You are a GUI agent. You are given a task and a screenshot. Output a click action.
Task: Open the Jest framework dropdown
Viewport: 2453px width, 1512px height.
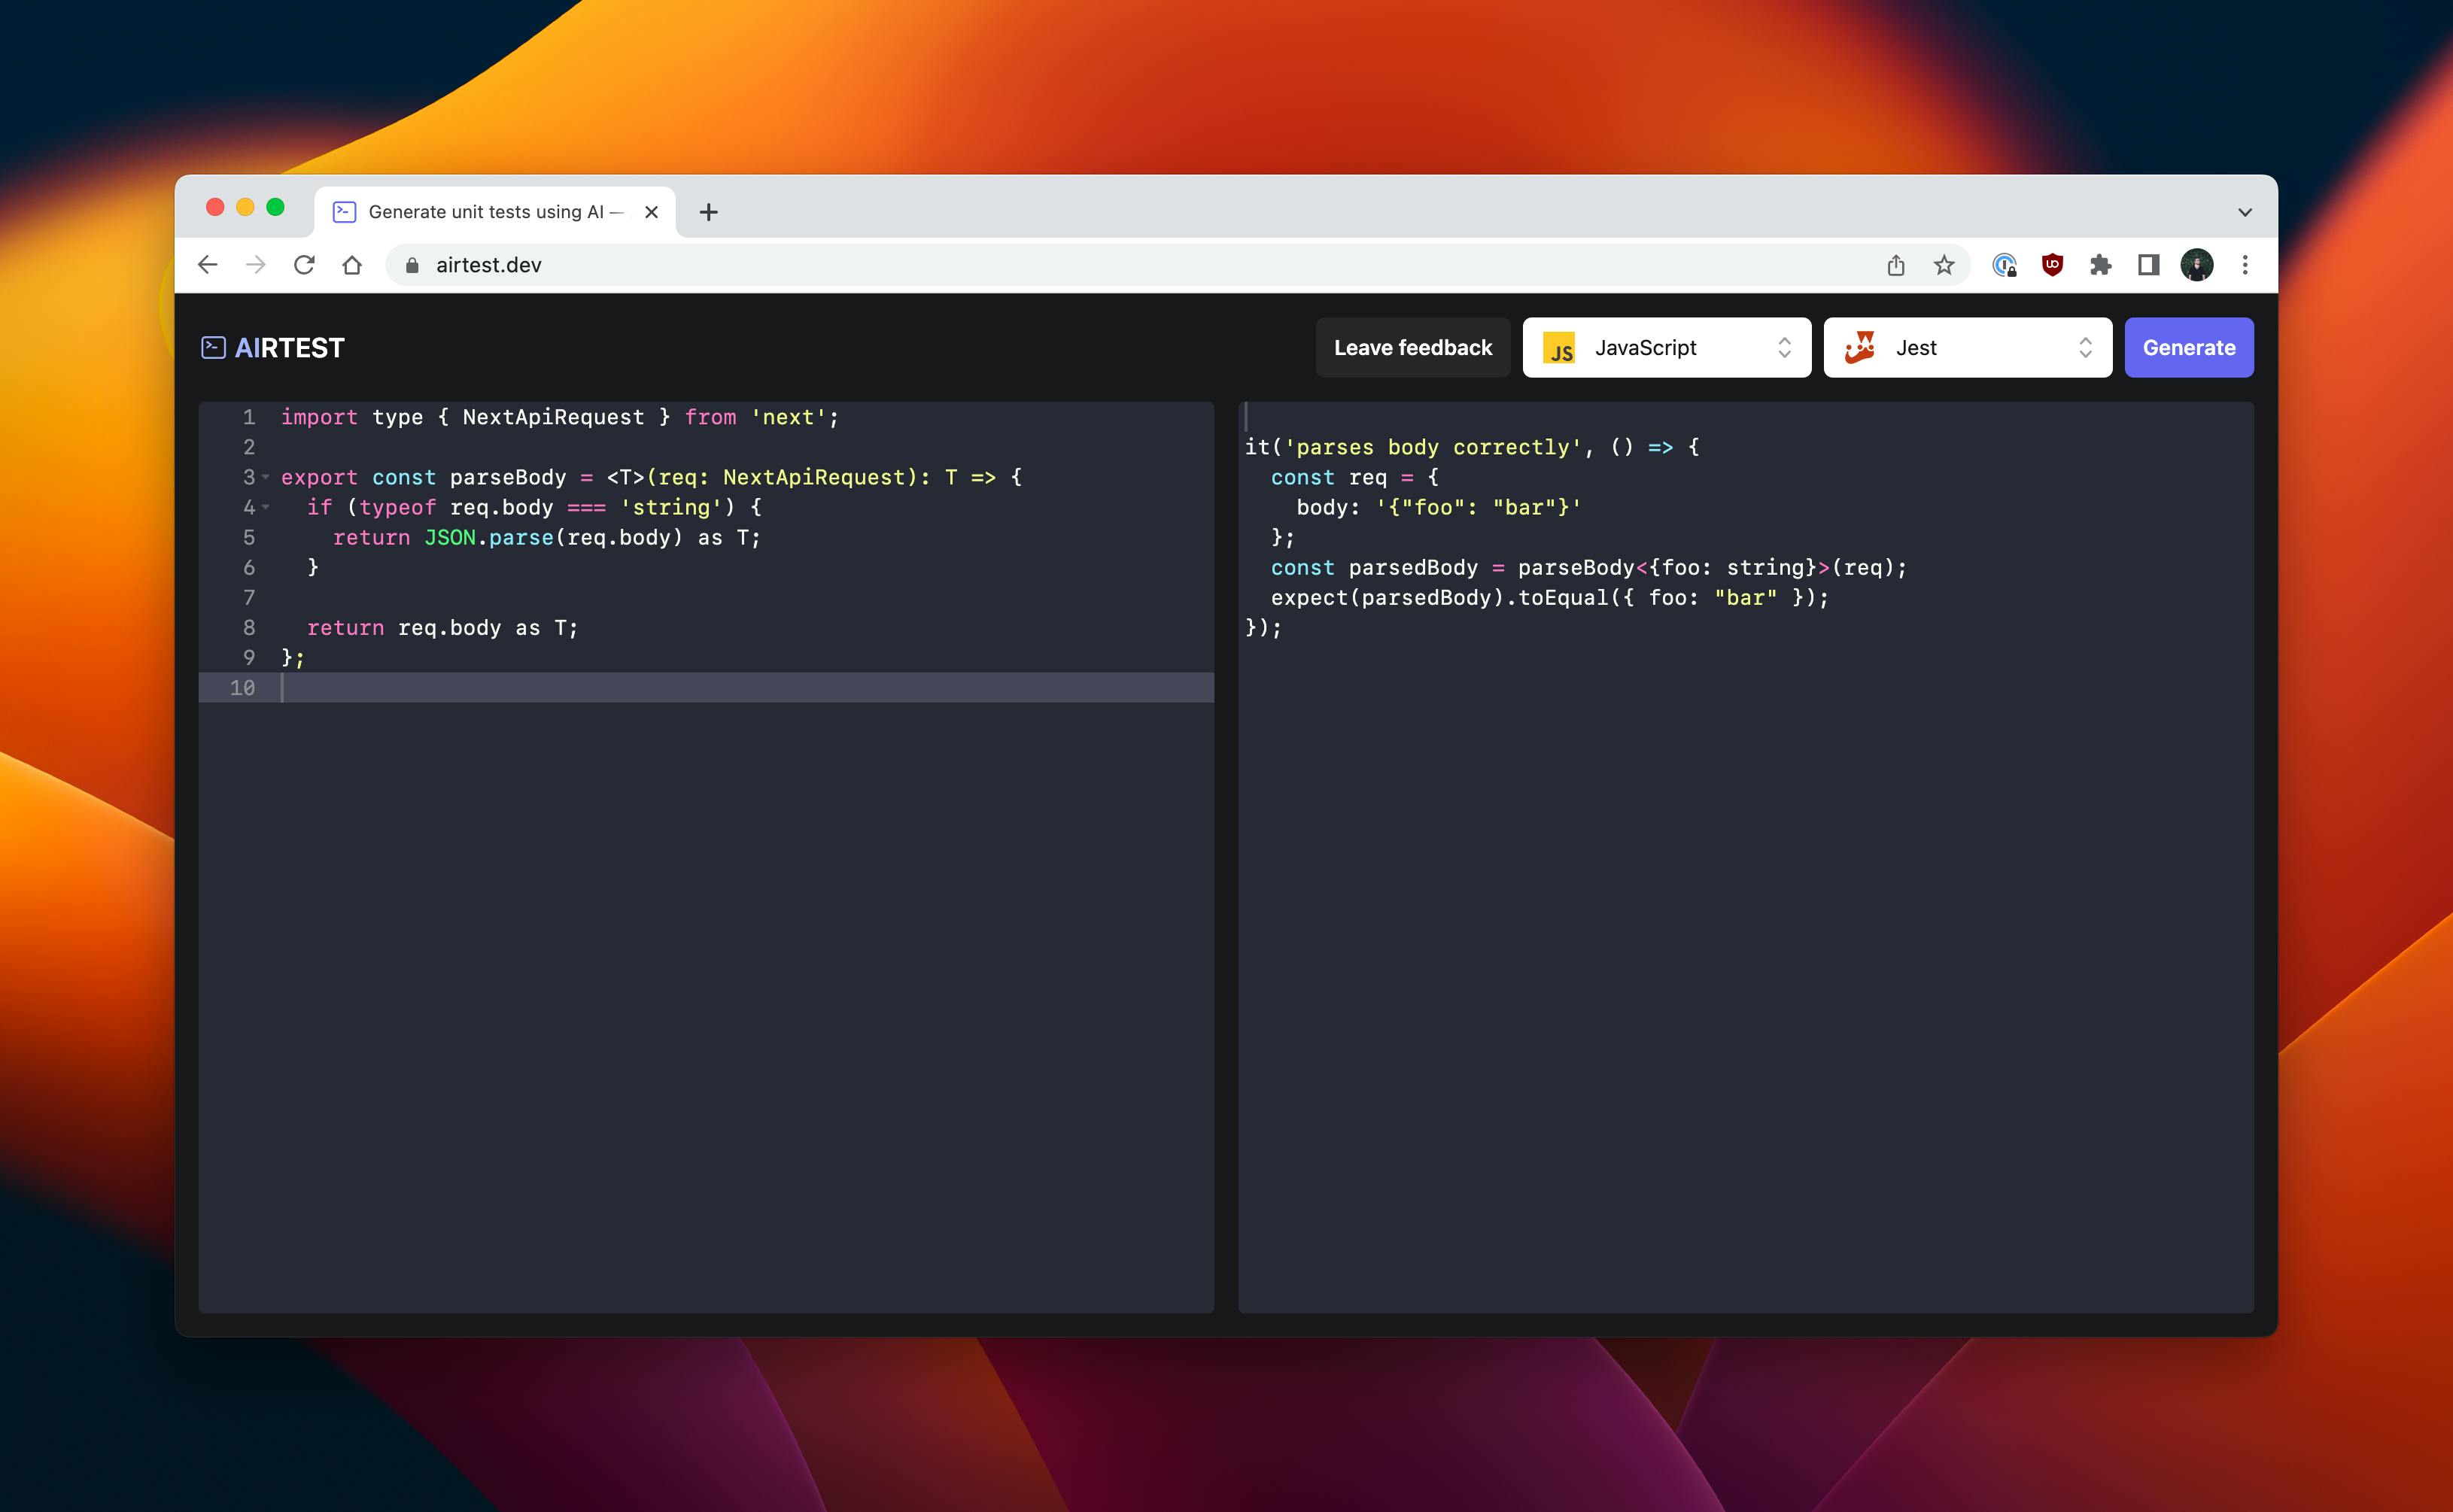pos(1967,347)
